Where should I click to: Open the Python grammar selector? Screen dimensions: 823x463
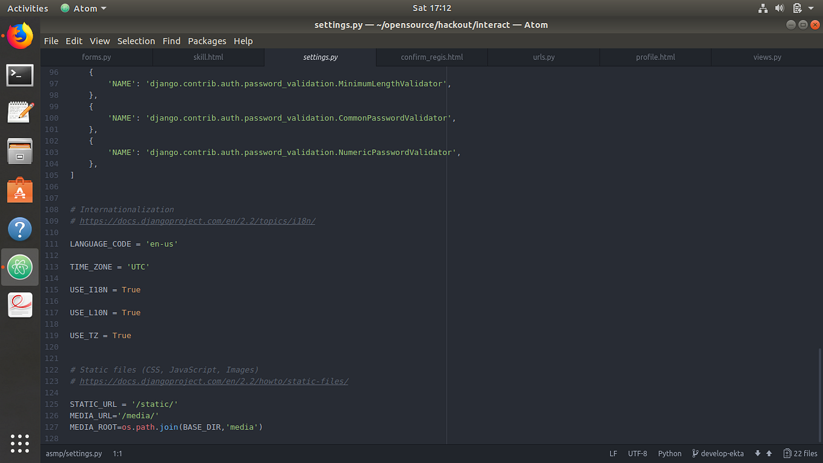[670, 453]
